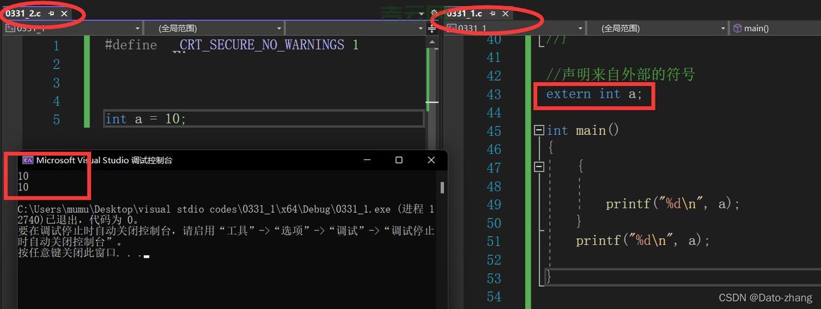
Task: Click the printf statement on line 49
Action: click(x=673, y=204)
